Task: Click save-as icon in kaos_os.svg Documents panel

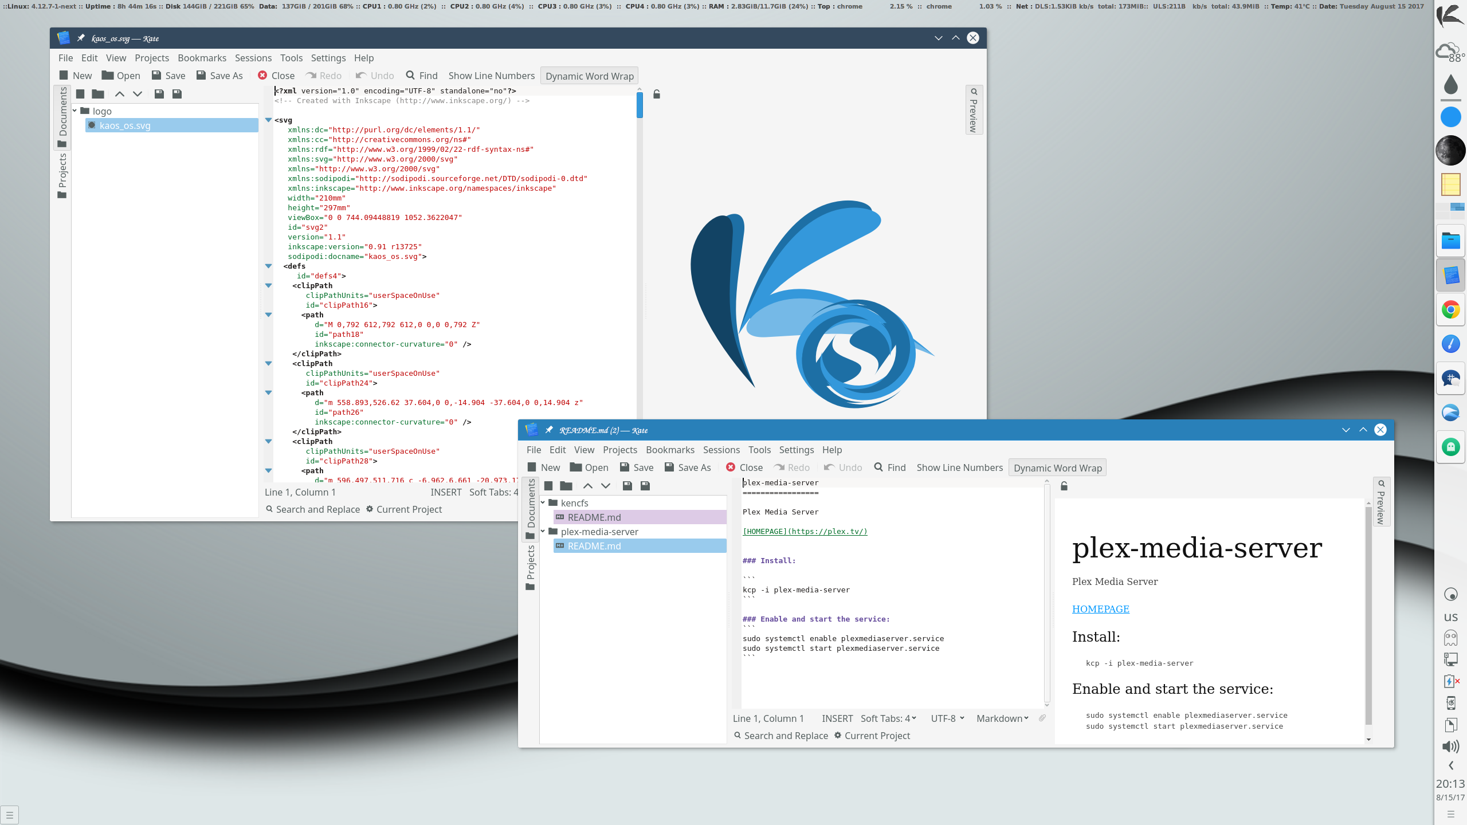Action: (x=177, y=94)
